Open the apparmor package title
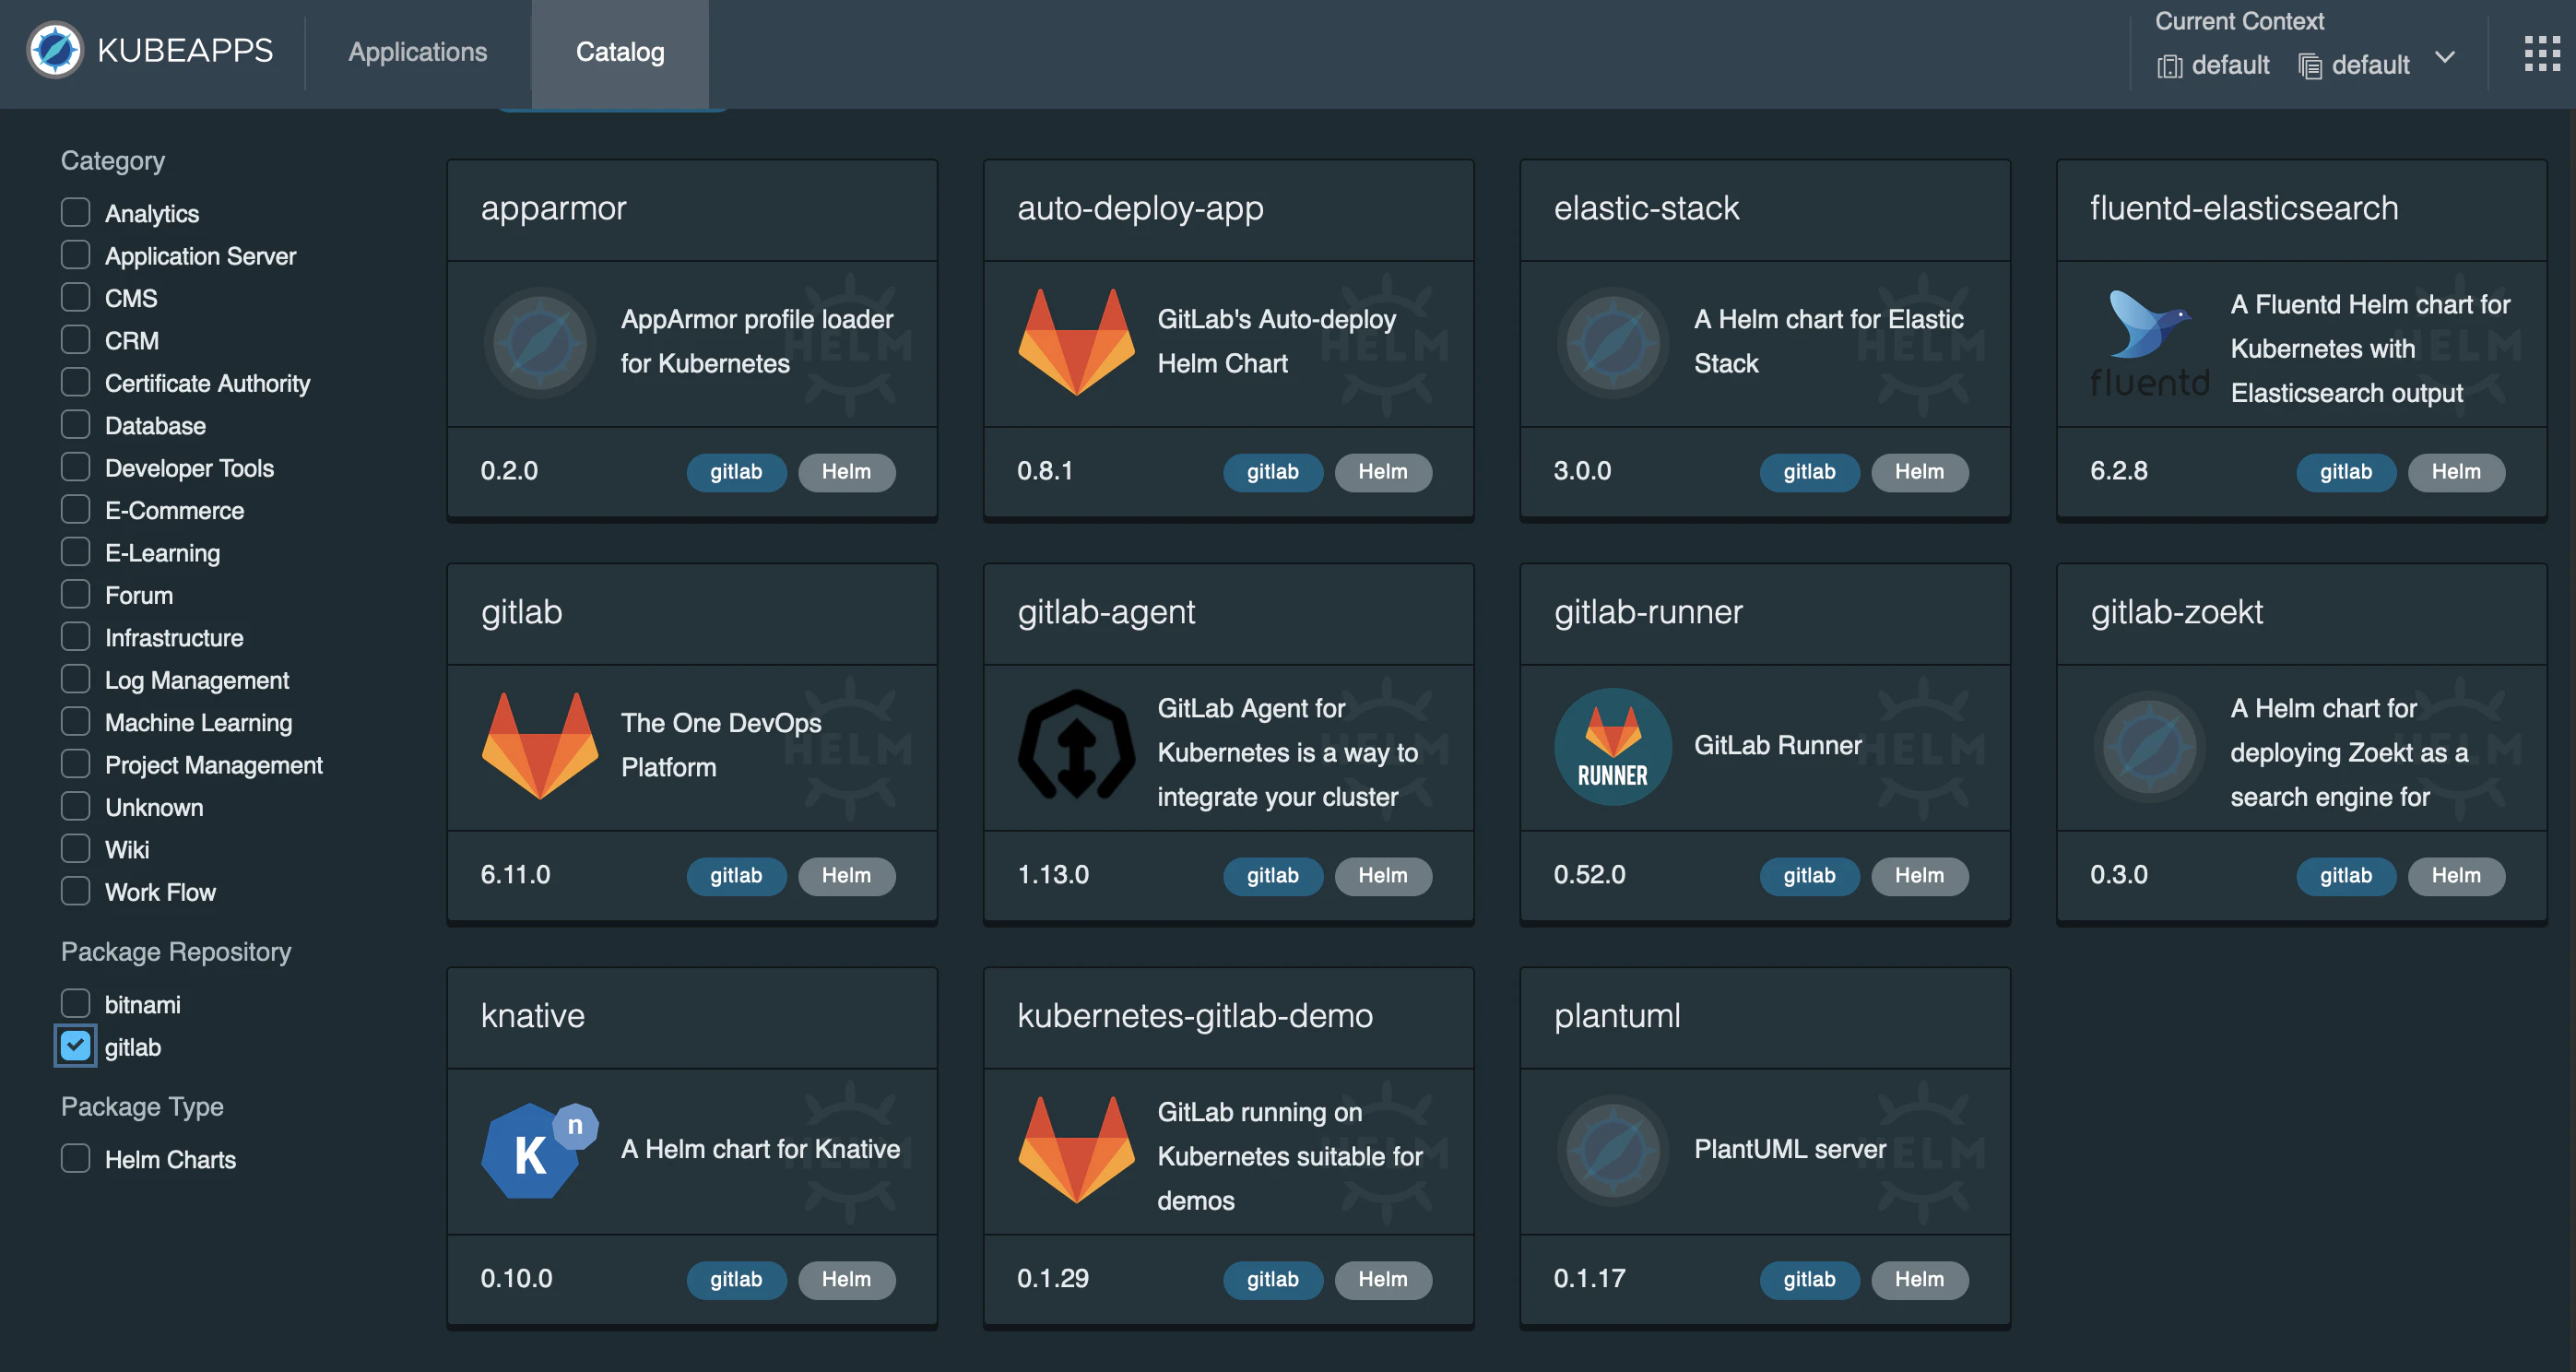The width and height of the screenshot is (2576, 1372). [553, 208]
